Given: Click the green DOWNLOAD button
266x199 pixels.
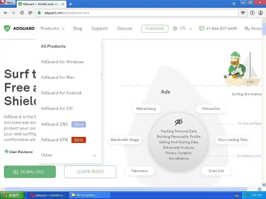Looking at the screenshot, I should (x=30, y=172).
